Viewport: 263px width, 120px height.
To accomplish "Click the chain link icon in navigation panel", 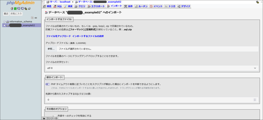I will (36, 18).
